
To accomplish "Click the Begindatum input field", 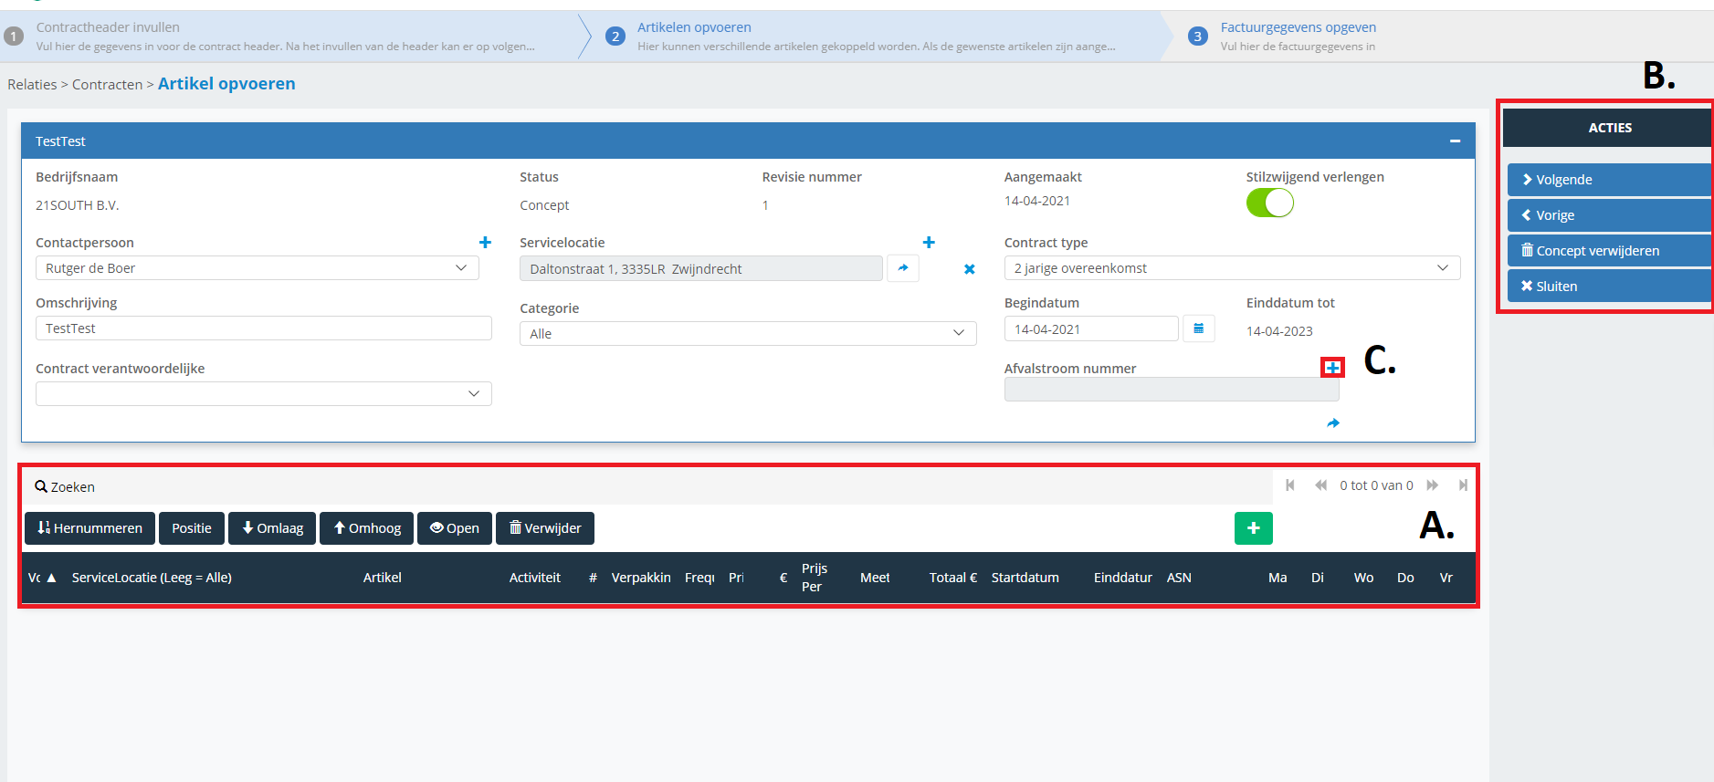I will point(1091,328).
